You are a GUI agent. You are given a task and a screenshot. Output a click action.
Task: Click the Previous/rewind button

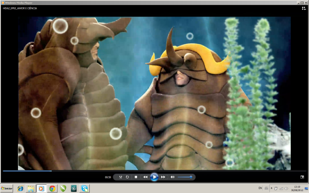(145, 177)
